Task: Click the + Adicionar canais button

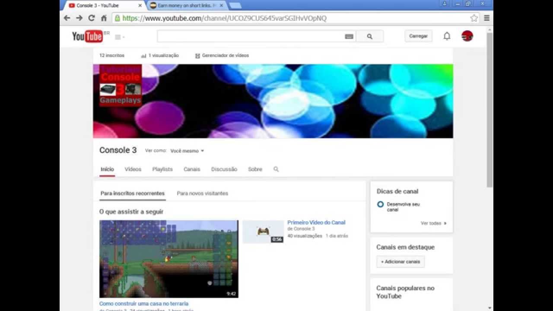Action: coord(400,262)
